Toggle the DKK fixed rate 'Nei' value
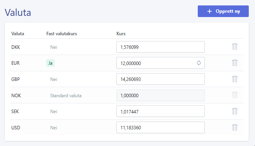 pyautogui.click(x=54, y=47)
